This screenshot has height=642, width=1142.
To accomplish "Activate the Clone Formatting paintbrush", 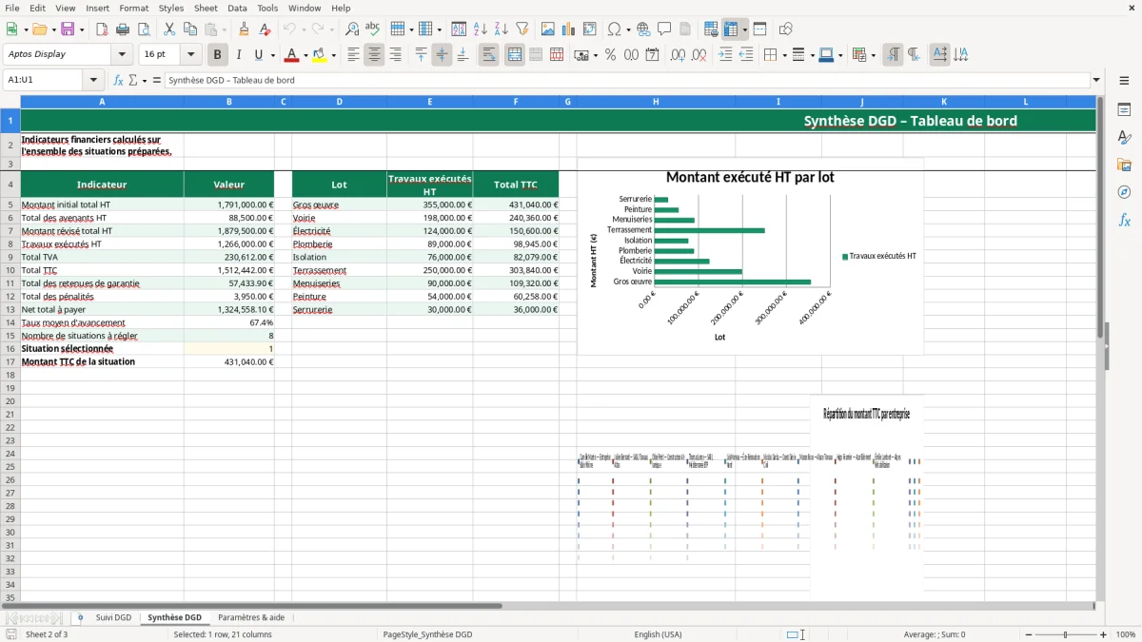I will click(x=244, y=29).
